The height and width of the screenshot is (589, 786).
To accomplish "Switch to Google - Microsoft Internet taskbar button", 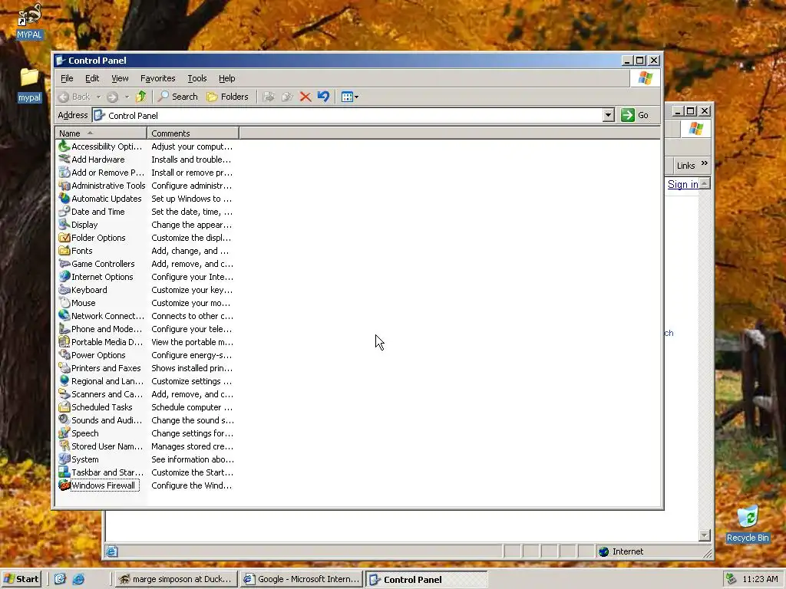I will (301, 579).
